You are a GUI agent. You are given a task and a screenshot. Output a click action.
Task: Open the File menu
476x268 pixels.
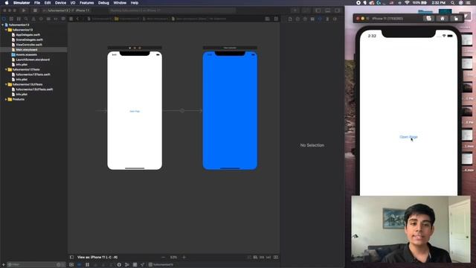click(x=37, y=3)
